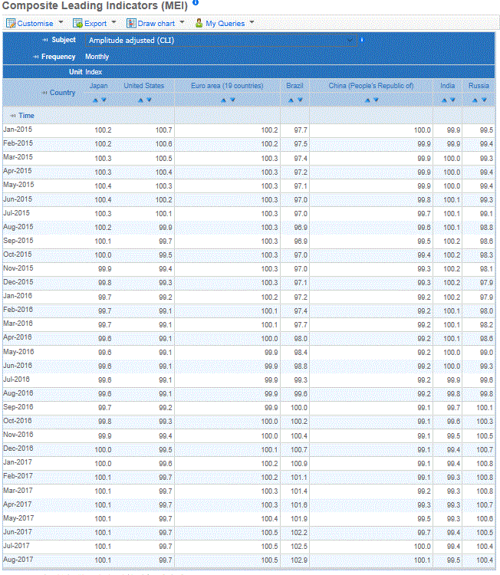This screenshot has height=575, width=500.
Task: Click the Russia column header
Action: [x=479, y=86]
